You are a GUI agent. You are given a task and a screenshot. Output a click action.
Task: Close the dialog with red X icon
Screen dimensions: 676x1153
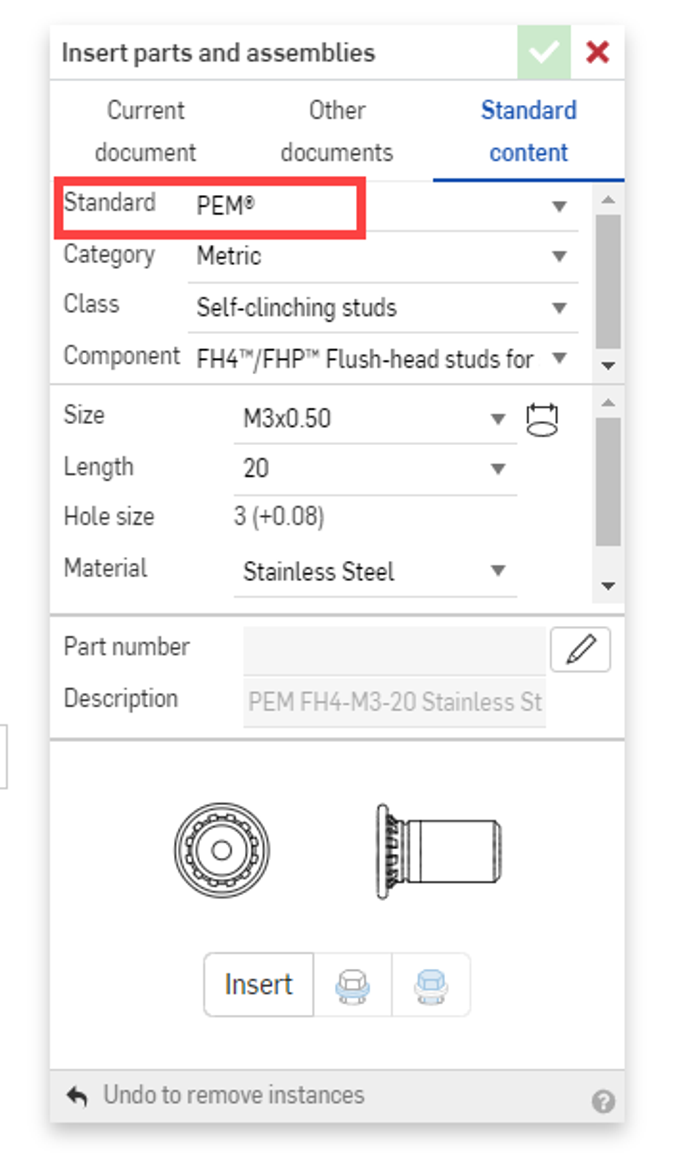[598, 52]
